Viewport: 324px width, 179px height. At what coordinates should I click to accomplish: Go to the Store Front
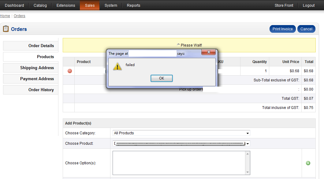[284, 6]
